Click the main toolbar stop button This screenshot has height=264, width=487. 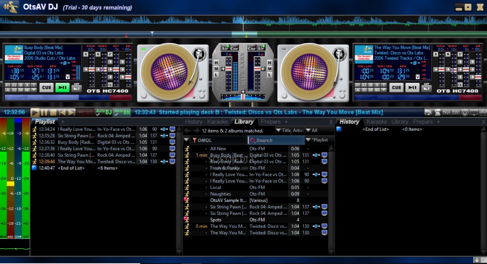[x=53, y=112]
